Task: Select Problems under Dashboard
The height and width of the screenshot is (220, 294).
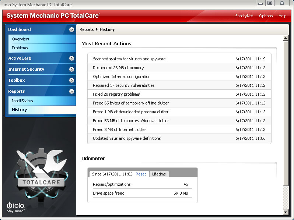Action: pos(42,48)
